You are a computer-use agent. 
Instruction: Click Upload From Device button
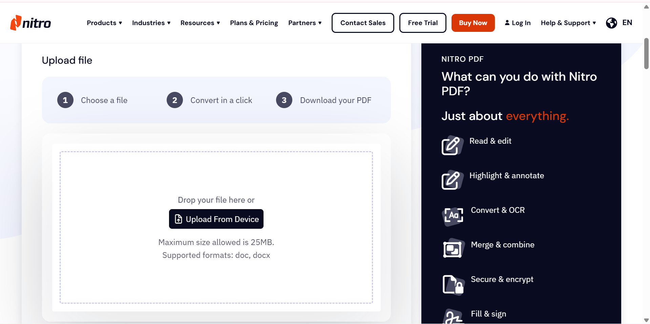pyautogui.click(x=216, y=219)
